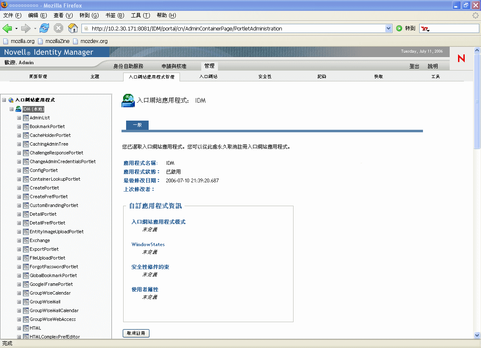Click the AdminList portlet icon

pos(26,118)
